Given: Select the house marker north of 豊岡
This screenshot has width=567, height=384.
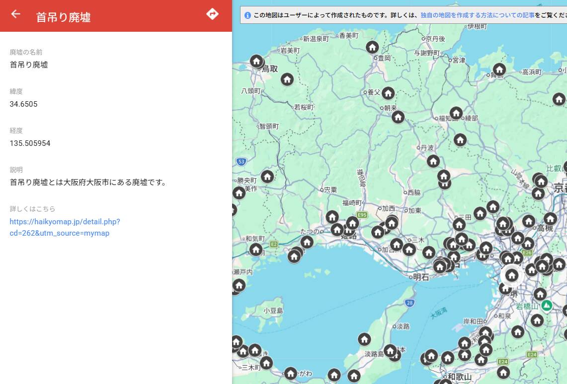Looking at the screenshot, I should pos(372,47).
